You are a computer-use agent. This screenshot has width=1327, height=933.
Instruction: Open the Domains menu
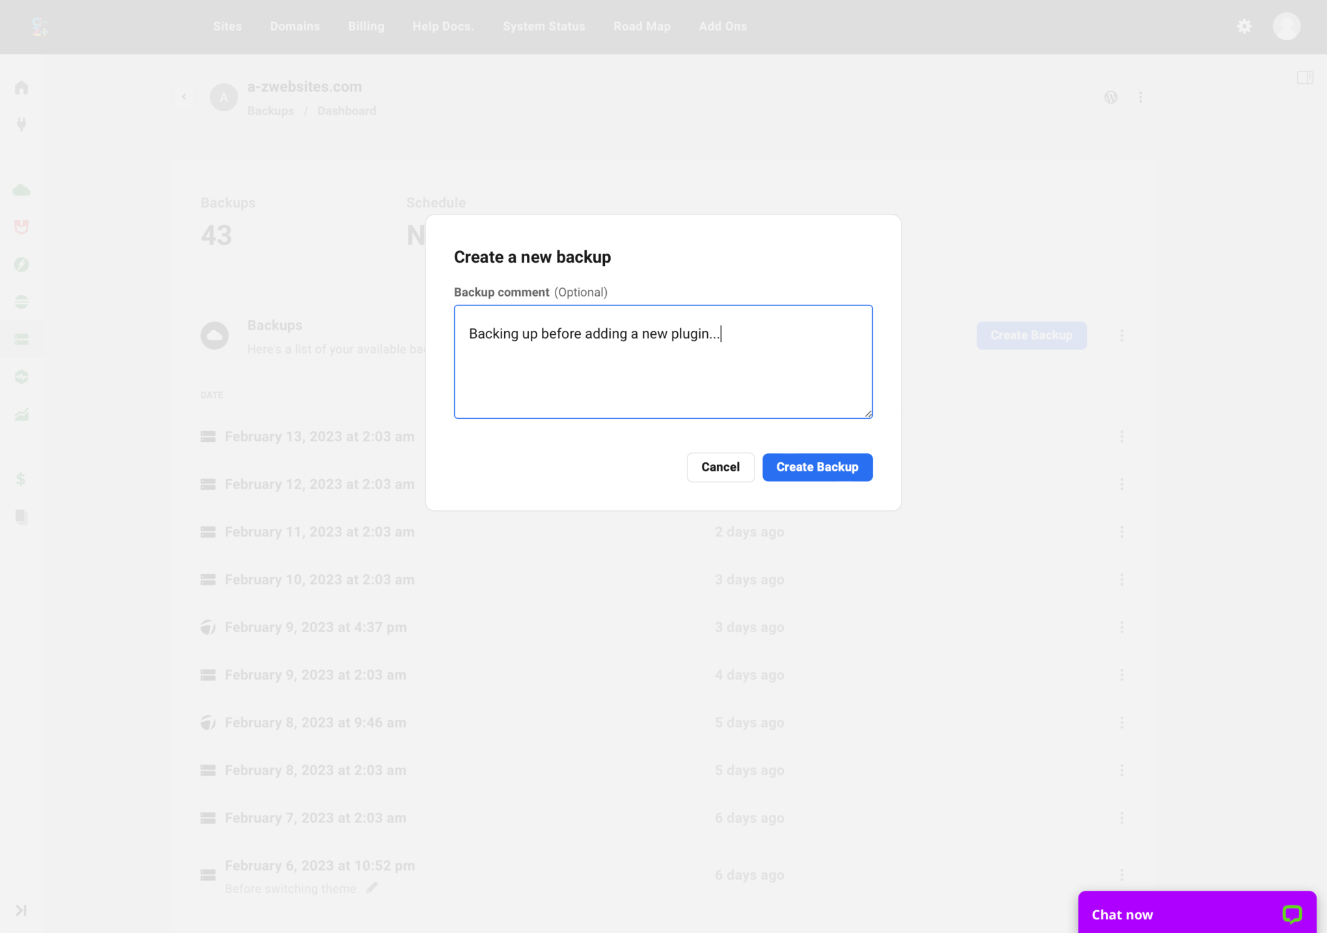point(295,27)
